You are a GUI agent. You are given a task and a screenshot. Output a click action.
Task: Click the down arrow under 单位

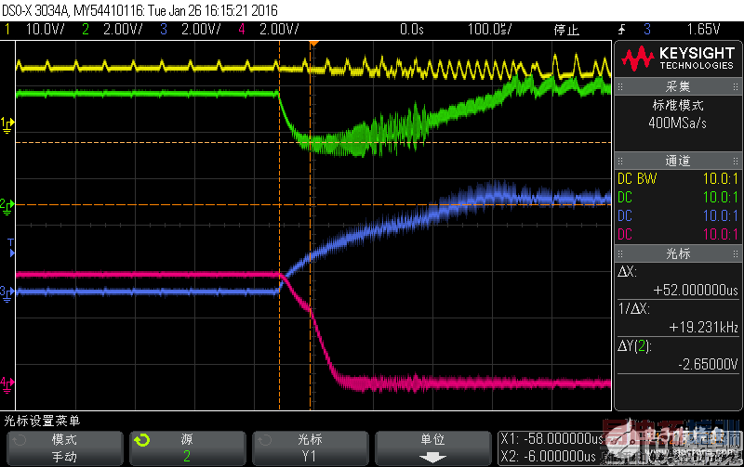click(432, 457)
